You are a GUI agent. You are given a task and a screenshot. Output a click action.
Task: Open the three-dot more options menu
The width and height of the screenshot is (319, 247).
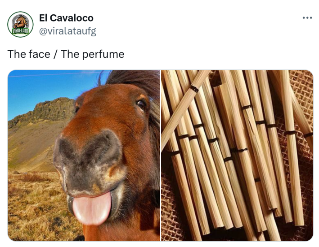[307, 18]
